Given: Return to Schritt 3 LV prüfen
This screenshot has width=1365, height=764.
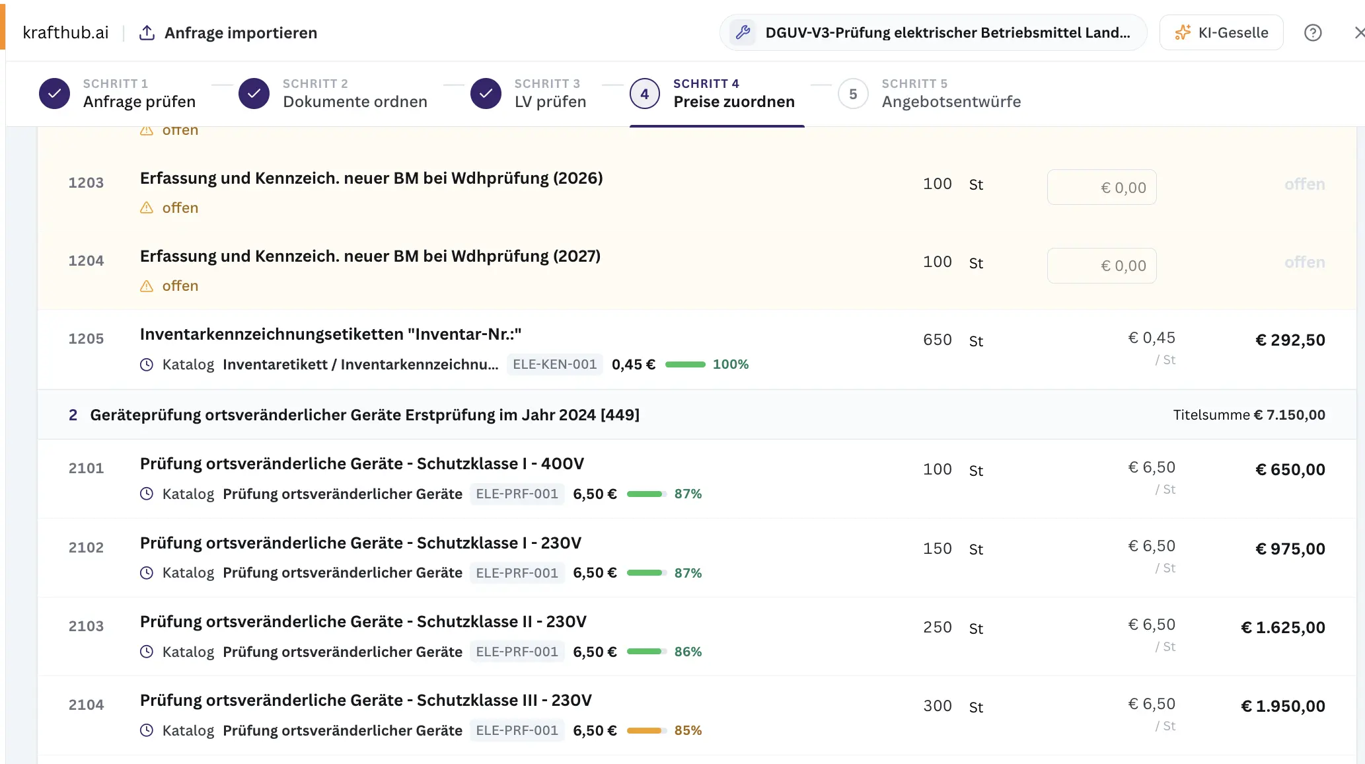Looking at the screenshot, I should coord(529,93).
